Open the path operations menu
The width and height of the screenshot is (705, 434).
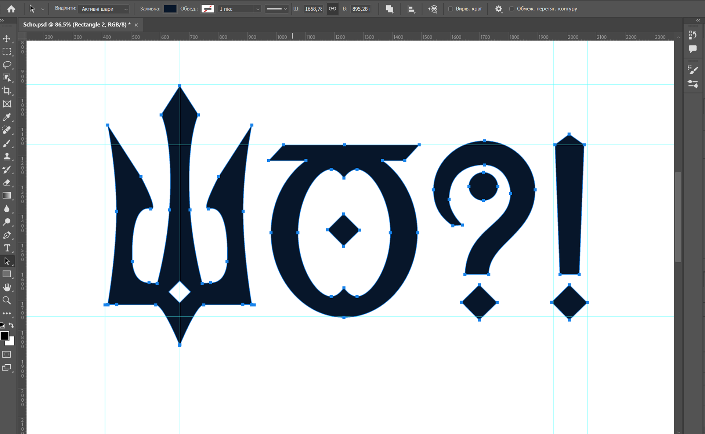pyautogui.click(x=390, y=9)
